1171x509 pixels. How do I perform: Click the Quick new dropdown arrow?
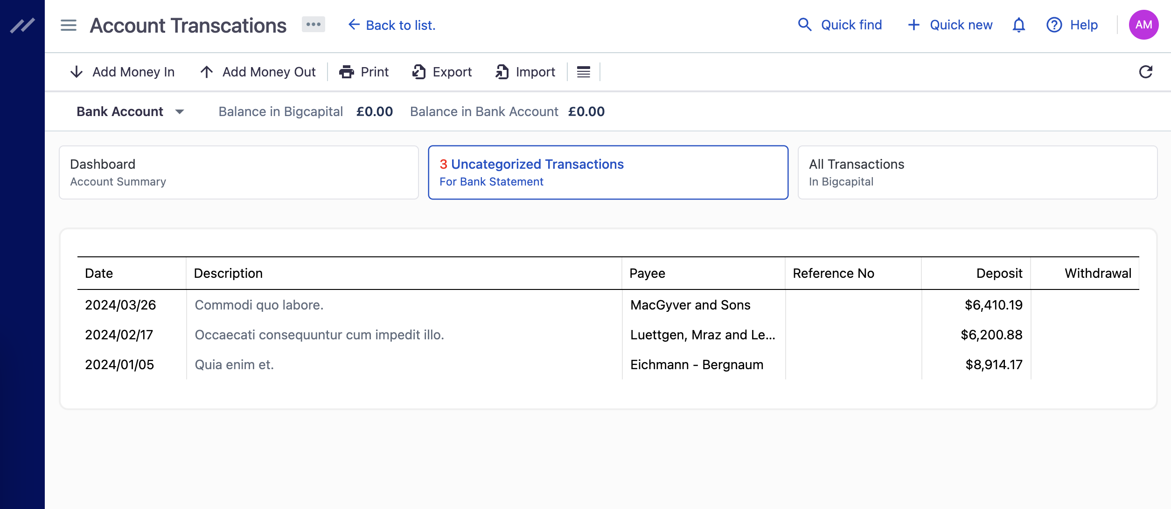point(913,25)
